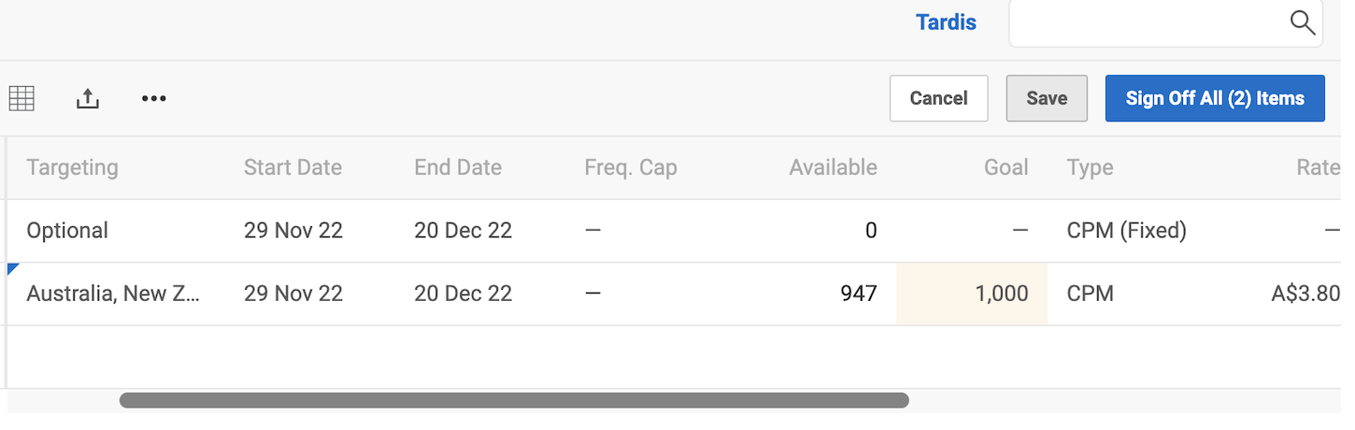Select the Australia, New Z... targeting cell
Viewport: 1355px width, 430px height.
(x=113, y=294)
